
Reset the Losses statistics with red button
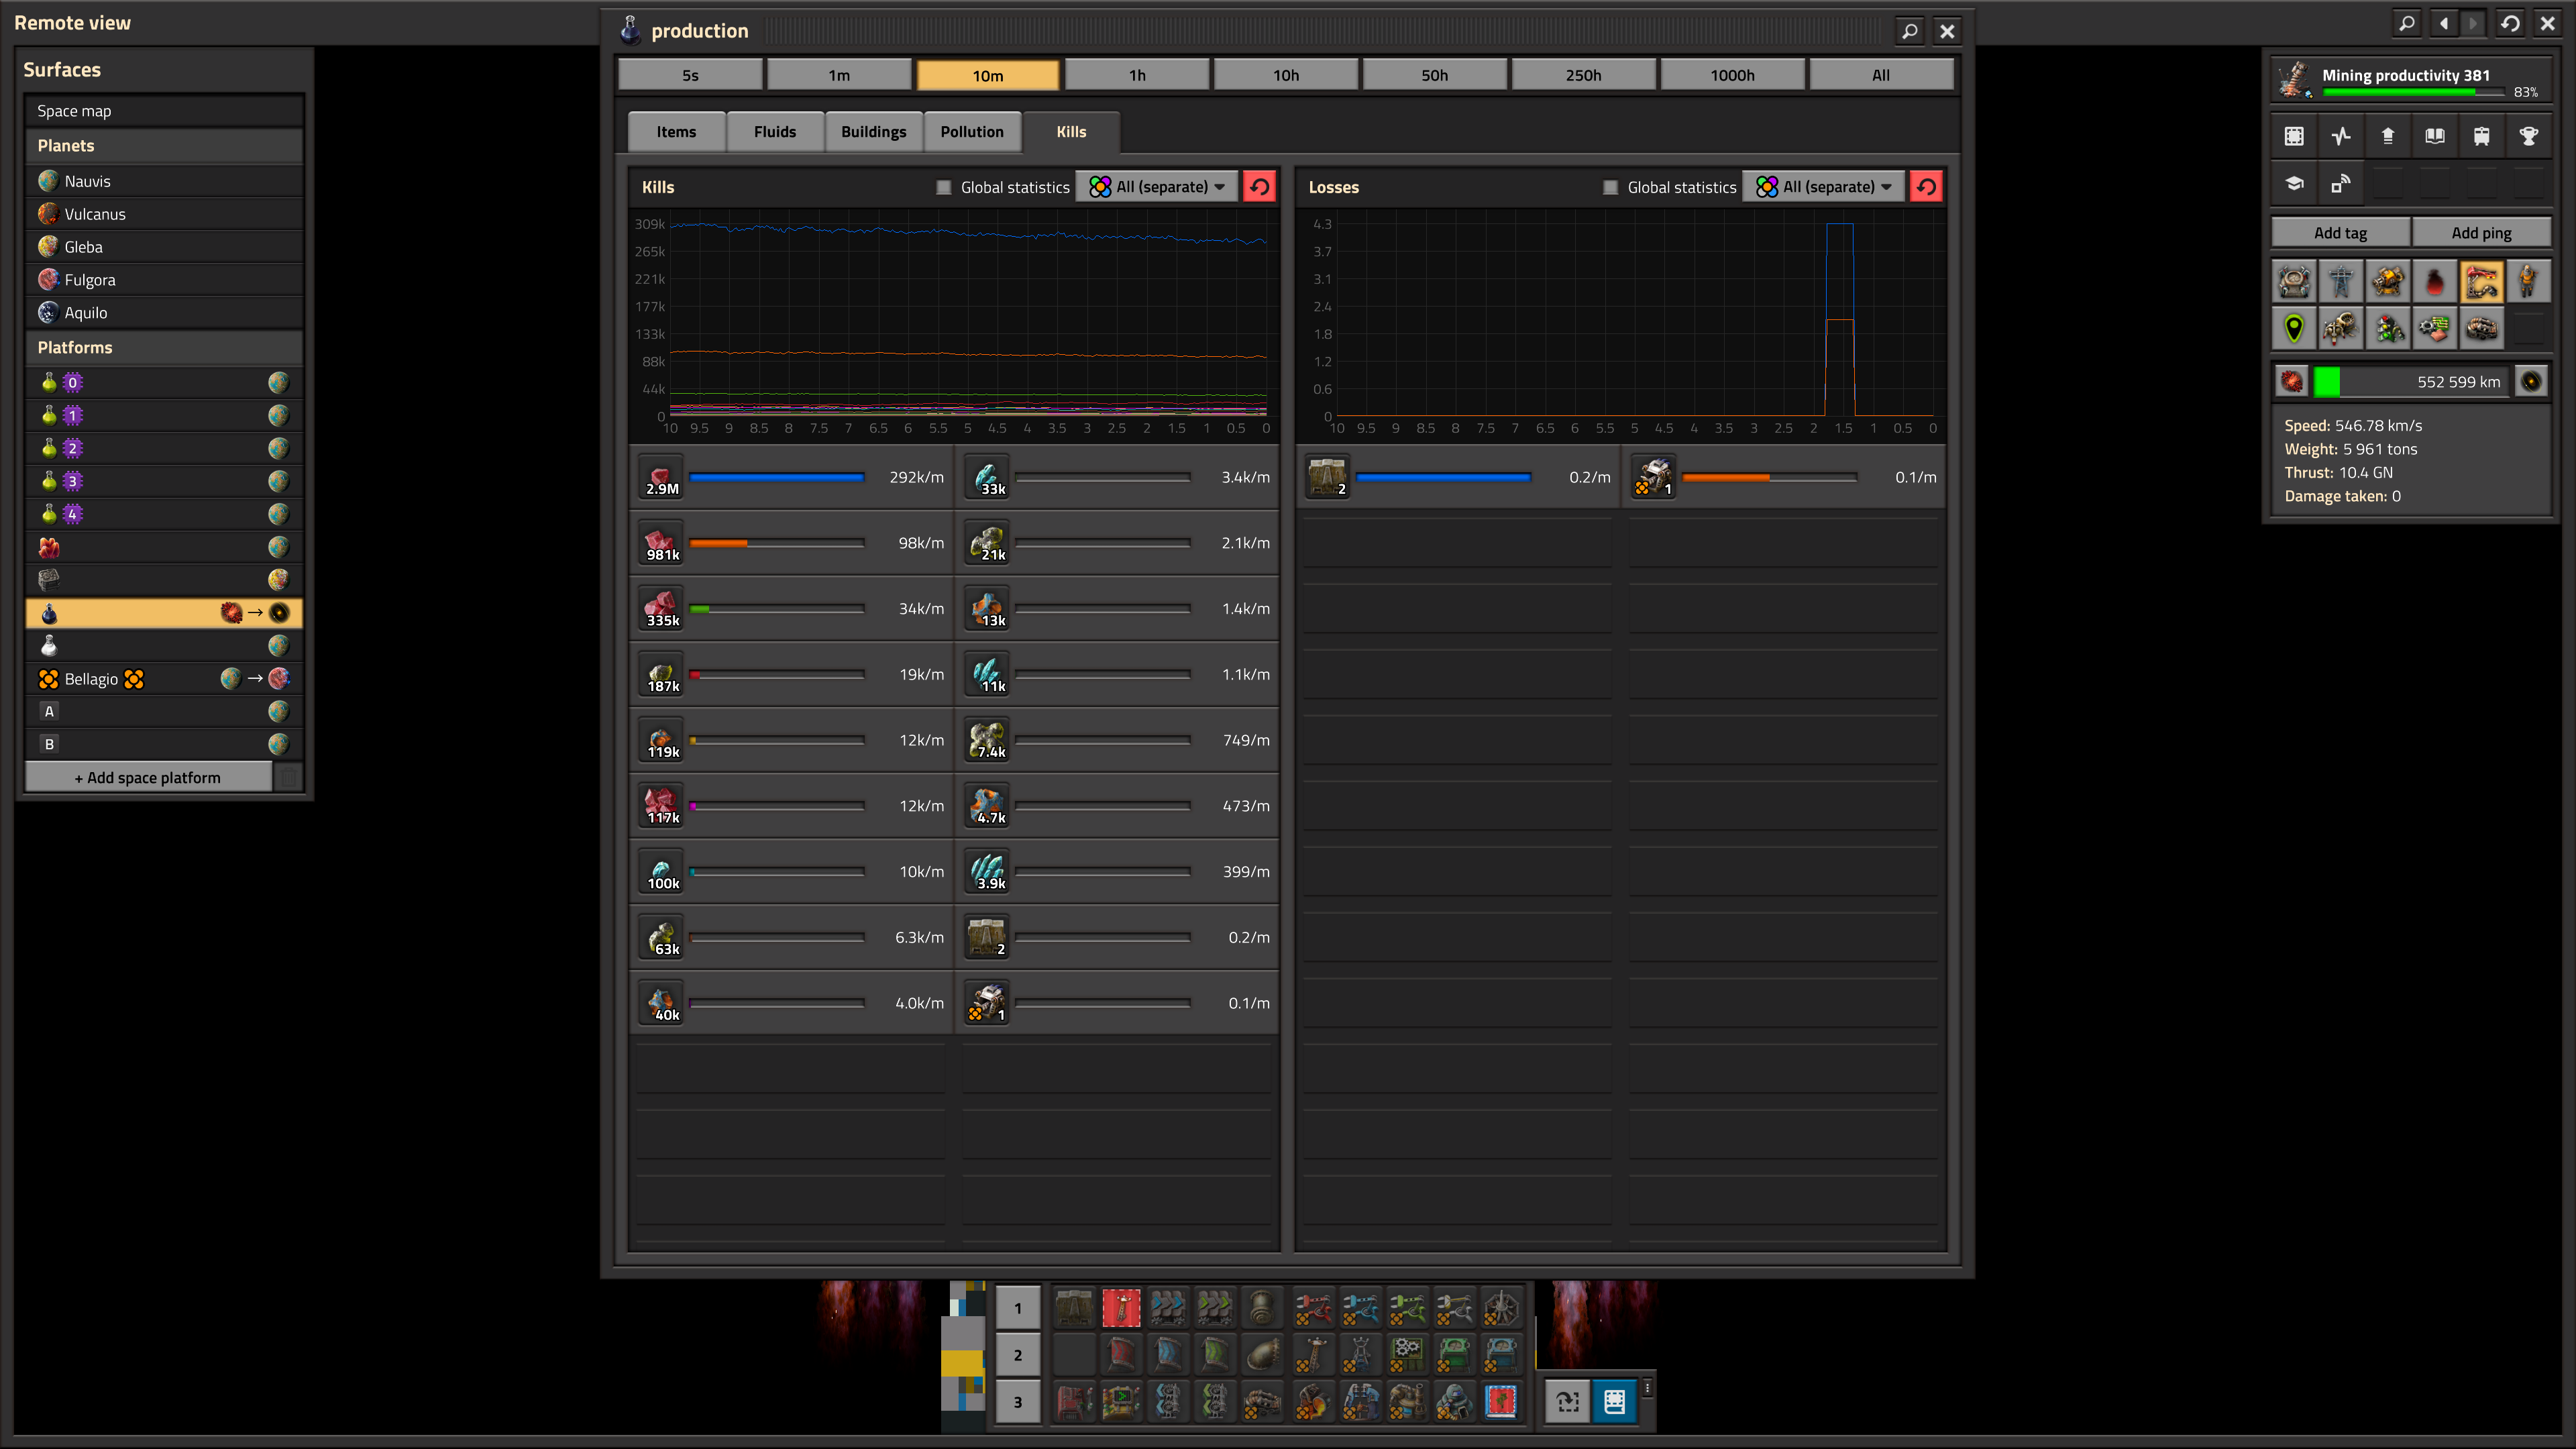[x=1926, y=187]
